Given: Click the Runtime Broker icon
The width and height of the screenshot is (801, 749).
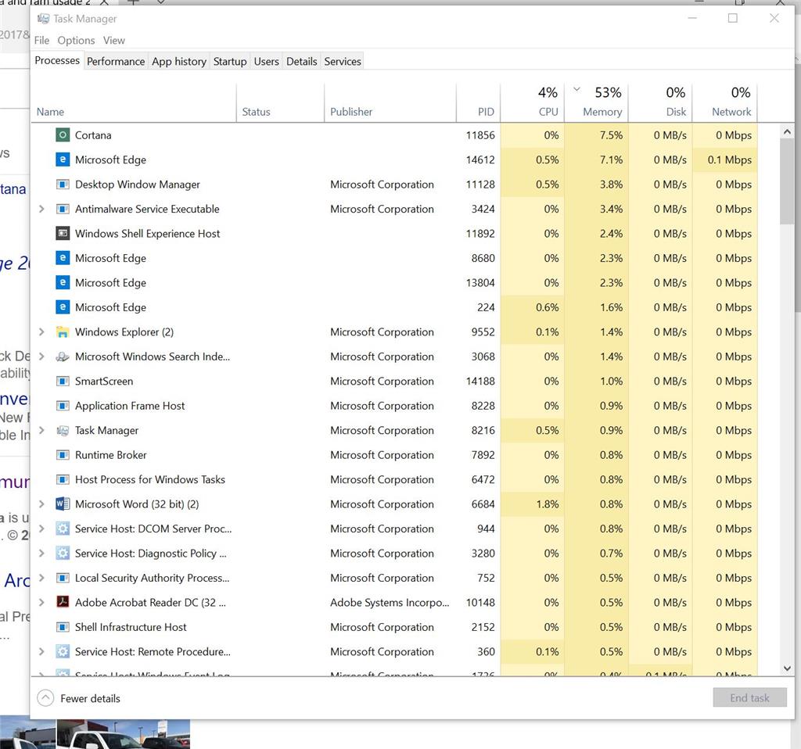Looking at the screenshot, I should [x=63, y=455].
